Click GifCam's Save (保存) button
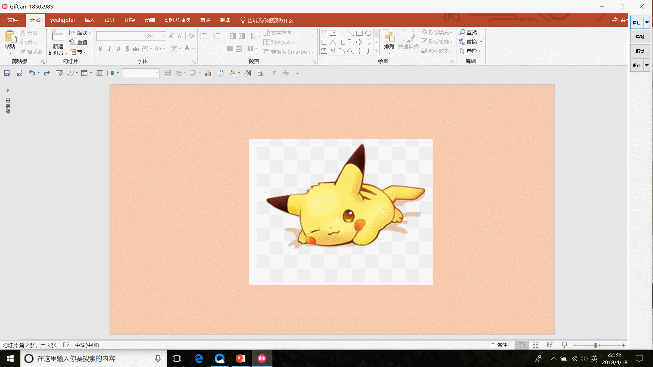The height and width of the screenshot is (367, 653). tap(636, 65)
